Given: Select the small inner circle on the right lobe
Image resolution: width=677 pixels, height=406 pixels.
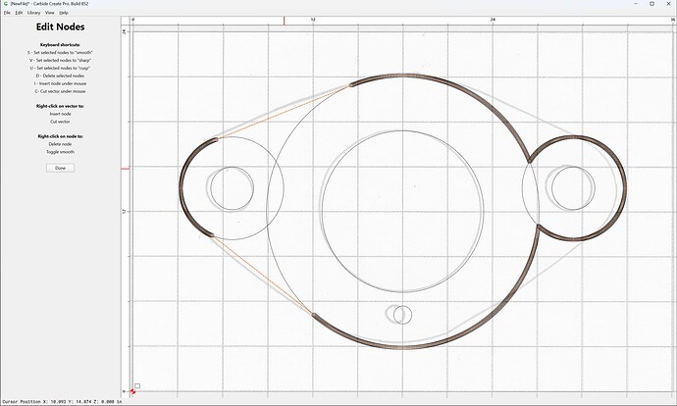Looking at the screenshot, I should (573, 188).
